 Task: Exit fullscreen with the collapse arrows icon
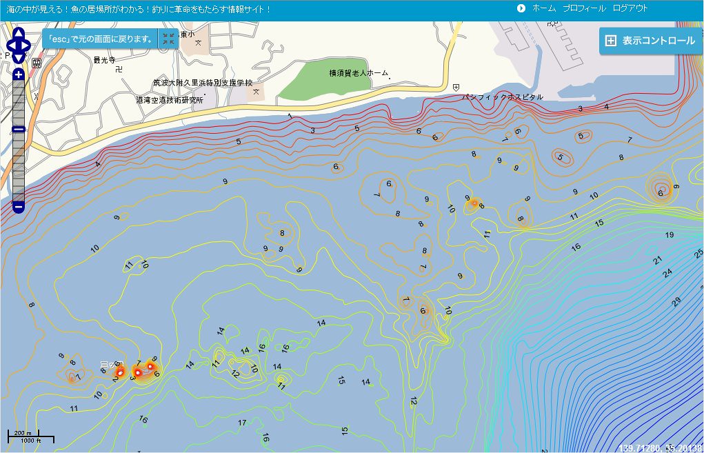point(169,39)
